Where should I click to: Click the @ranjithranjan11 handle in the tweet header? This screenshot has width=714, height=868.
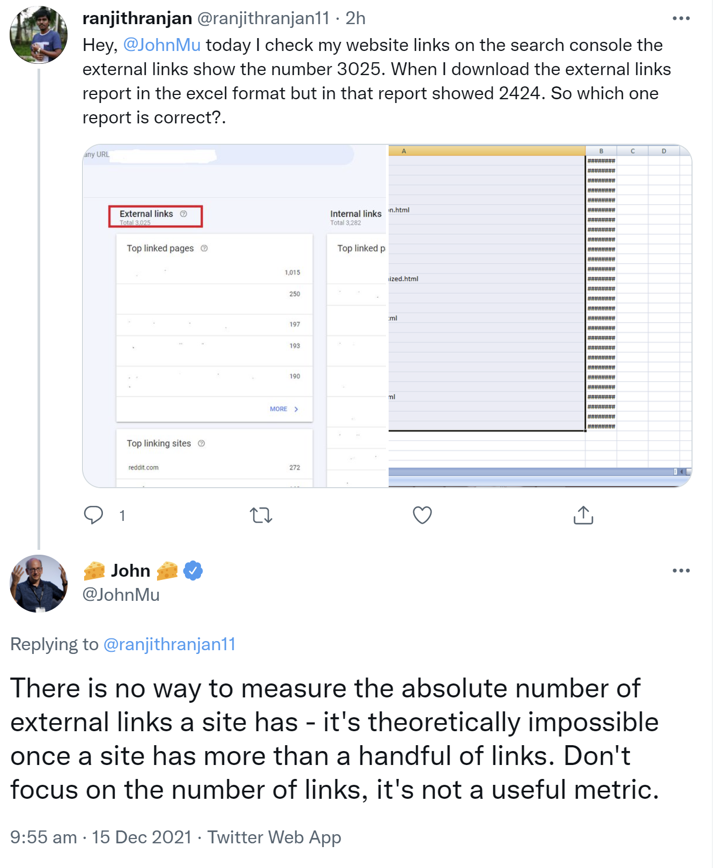(263, 18)
